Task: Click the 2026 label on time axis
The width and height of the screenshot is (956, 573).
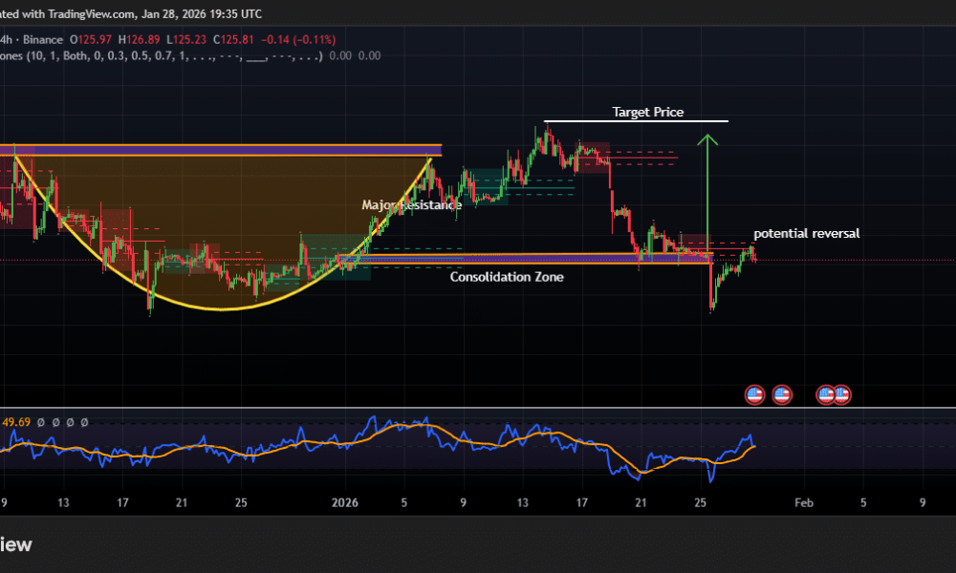Action: [343, 502]
